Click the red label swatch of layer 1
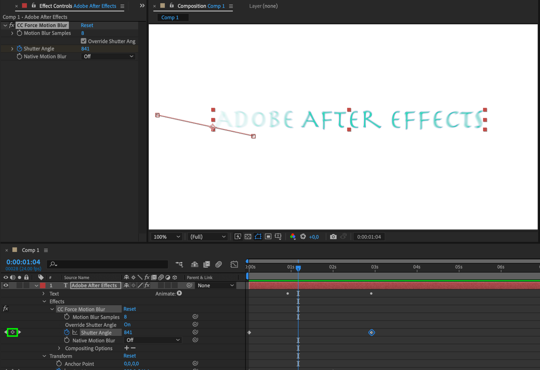Viewport: 540px width, 370px height. click(x=42, y=285)
